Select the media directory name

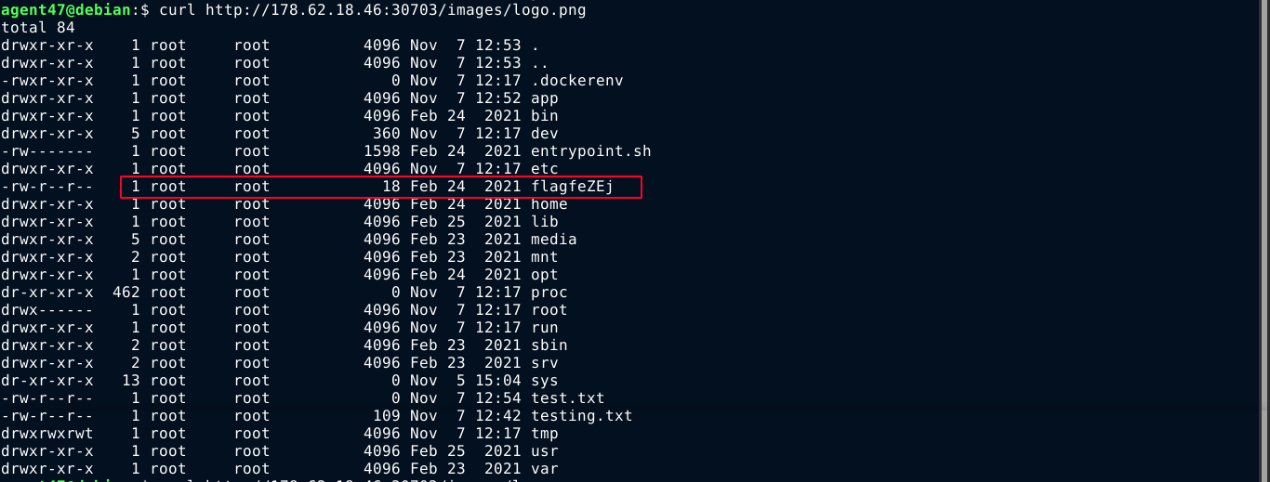553,240
